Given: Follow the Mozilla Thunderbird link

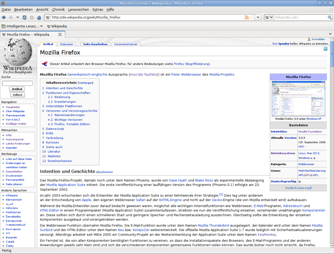Looking at the screenshot, I should click(213, 226).
